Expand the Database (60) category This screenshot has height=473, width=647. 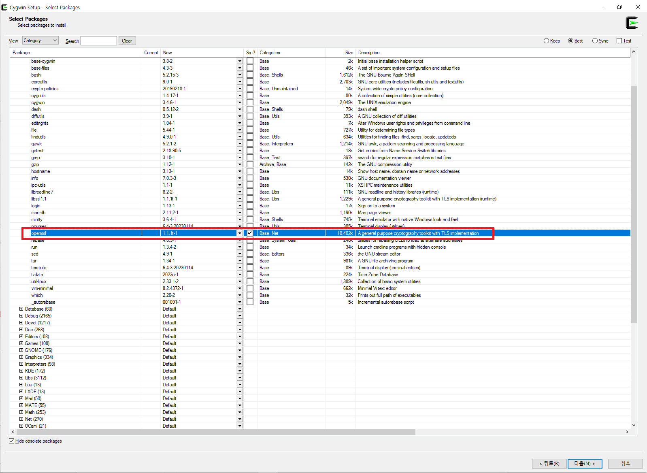coord(21,309)
